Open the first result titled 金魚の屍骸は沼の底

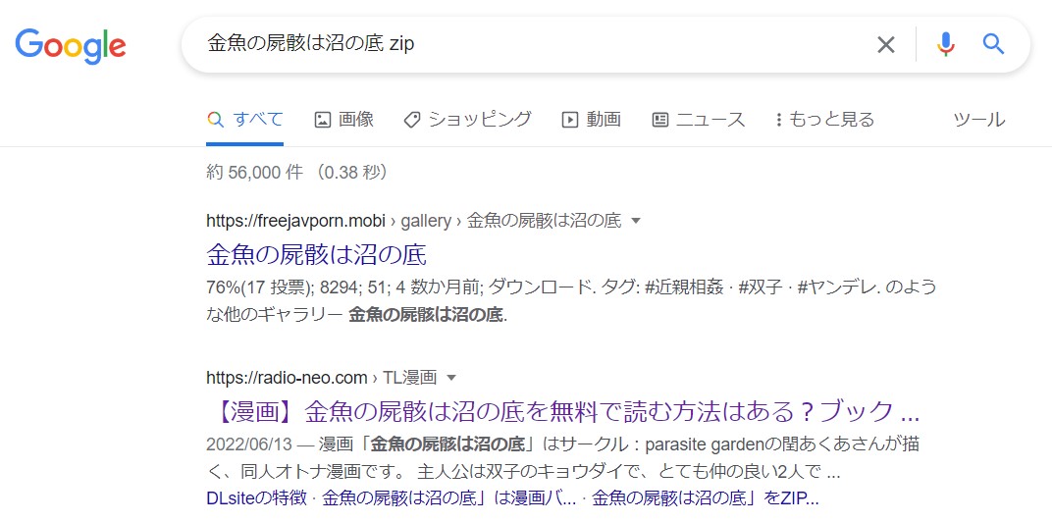317,255
